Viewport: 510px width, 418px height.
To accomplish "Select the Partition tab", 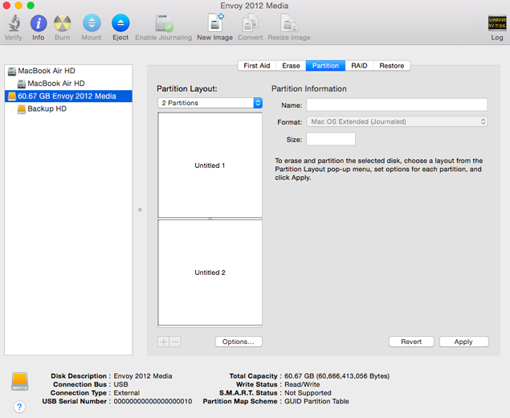I will click(x=325, y=66).
